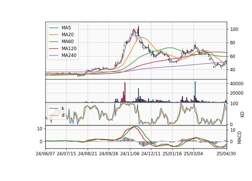Image resolution: width=252 pixels, height=181 pixels.
Task: Click the MACD left axis value 0
Action: (x=41, y=142)
